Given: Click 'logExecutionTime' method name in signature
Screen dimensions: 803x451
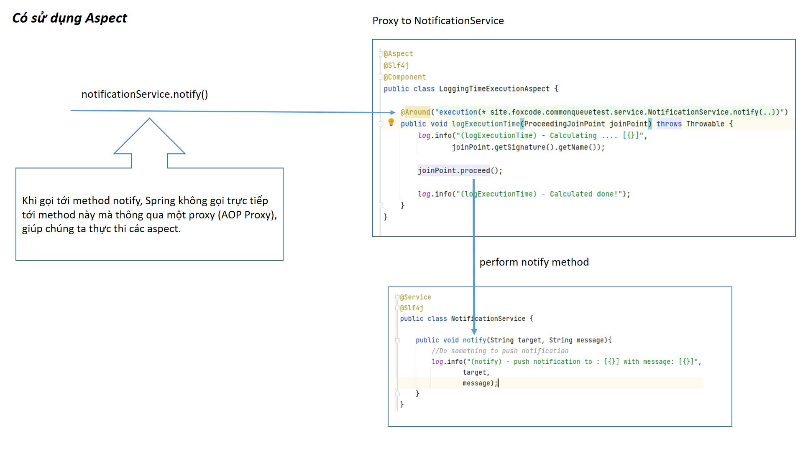Looking at the screenshot, I should pos(486,124).
